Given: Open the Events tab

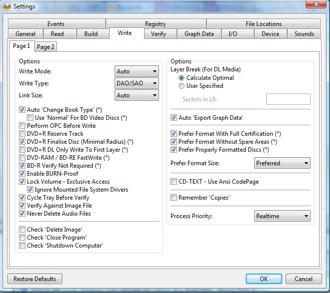Looking at the screenshot, I should pyautogui.click(x=57, y=23).
